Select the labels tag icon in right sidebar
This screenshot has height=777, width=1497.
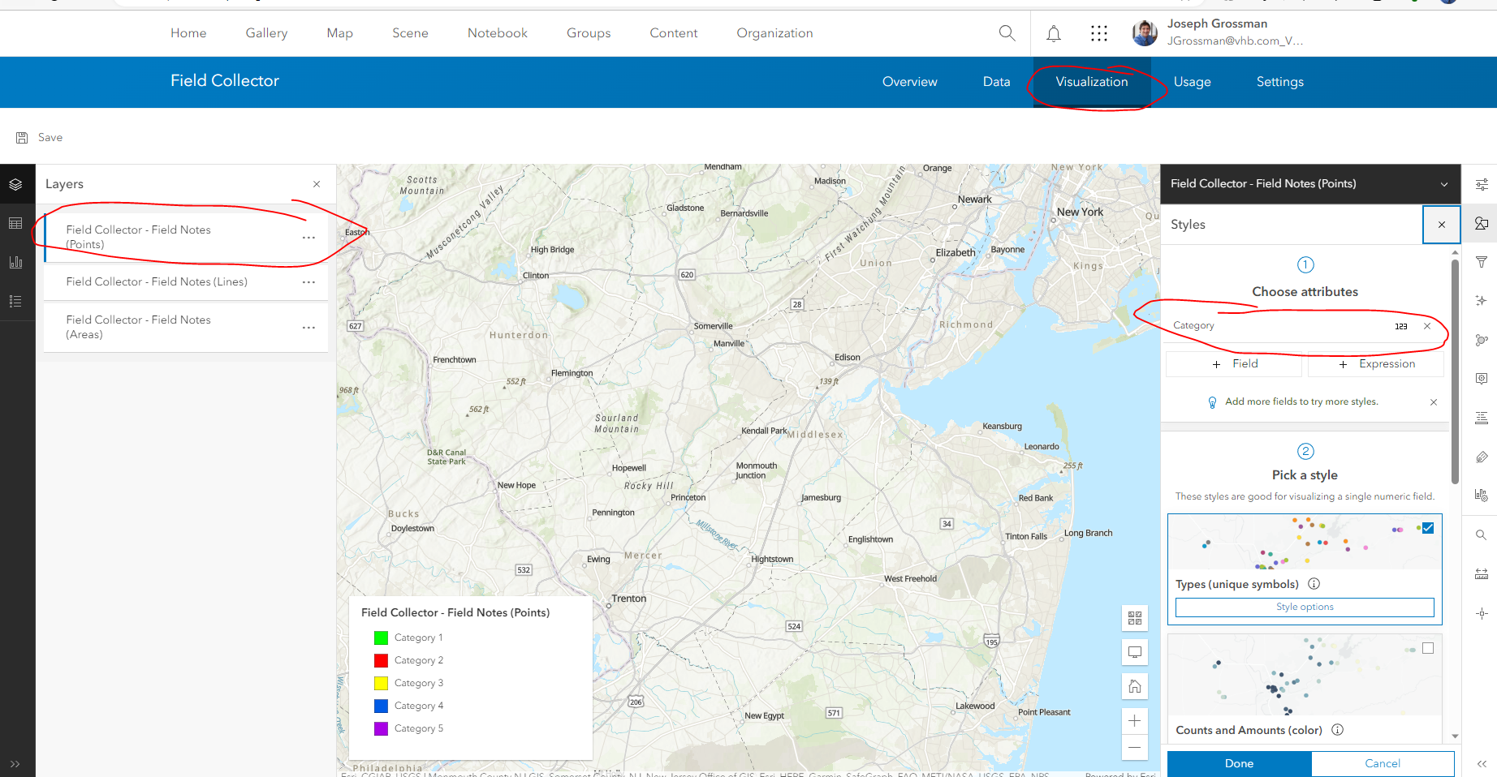(x=1482, y=457)
